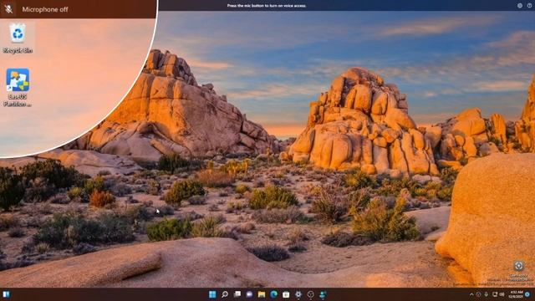Click the spotlight picture info icon on desktop
Image resolution: width=535 pixels, height=301 pixels.
point(518,266)
